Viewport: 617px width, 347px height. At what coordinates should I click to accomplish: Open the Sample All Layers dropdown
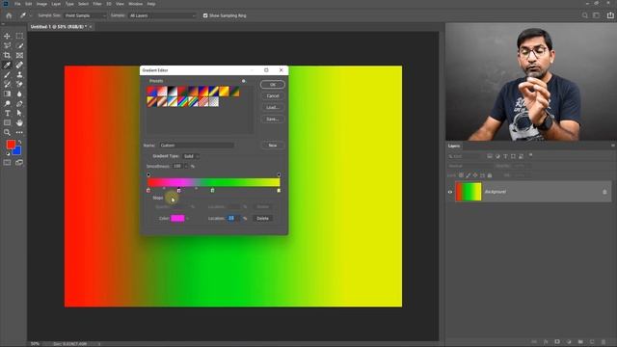click(162, 15)
